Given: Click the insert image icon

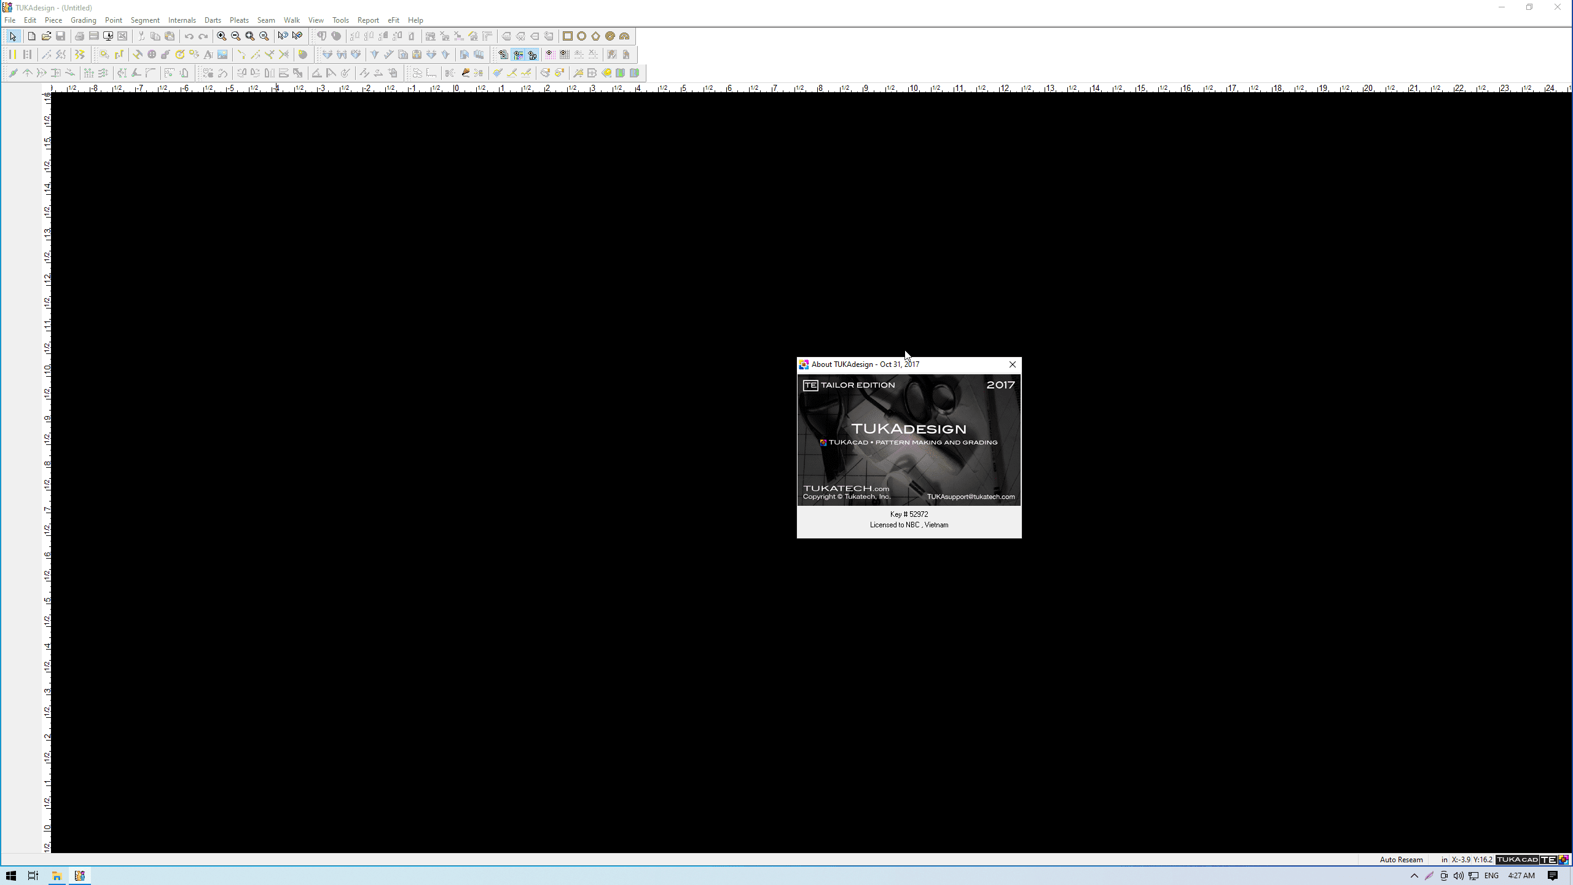Looking at the screenshot, I should (222, 55).
